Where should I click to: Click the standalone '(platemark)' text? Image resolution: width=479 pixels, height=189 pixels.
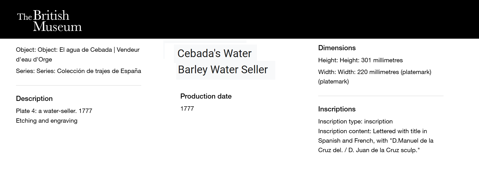pos(333,81)
